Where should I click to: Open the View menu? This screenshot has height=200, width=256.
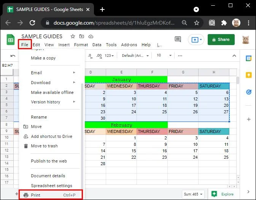(49, 45)
